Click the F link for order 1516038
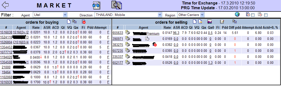The image size is (281, 90). coord(108,32)
